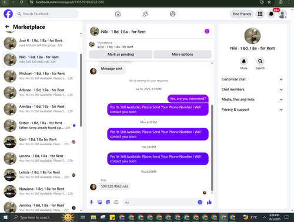Open the Groups icon in top navigation

pyautogui.click(x=173, y=14)
